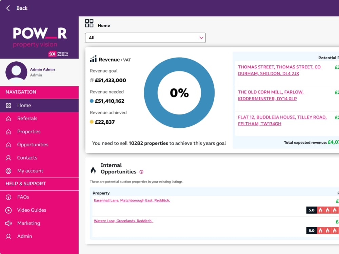339x254 pixels.
Task: Click the Contacts person icon
Action: pyautogui.click(x=8, y=158)
